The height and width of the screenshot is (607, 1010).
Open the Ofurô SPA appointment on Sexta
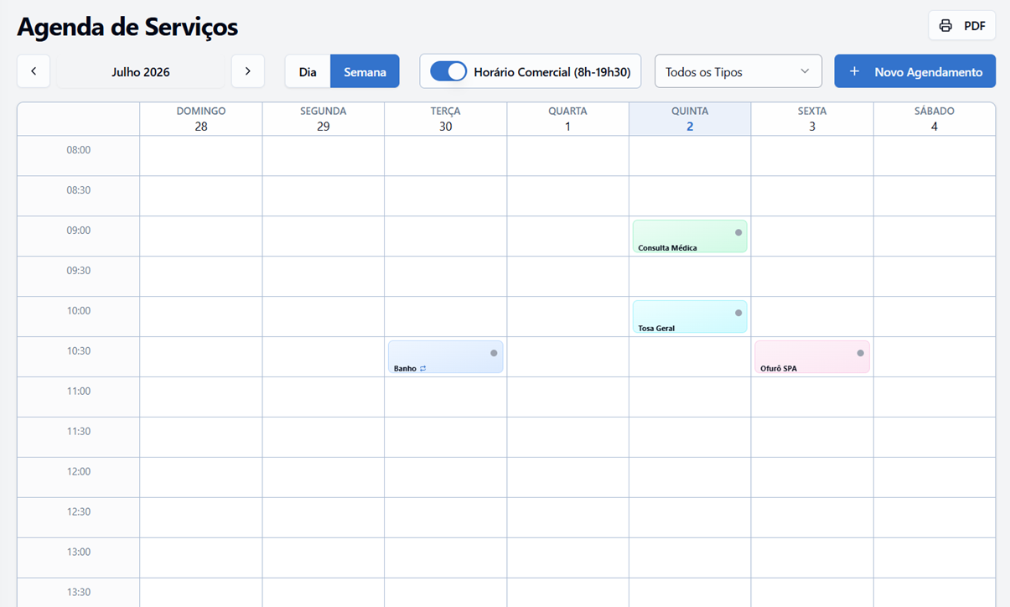point(811,357)
